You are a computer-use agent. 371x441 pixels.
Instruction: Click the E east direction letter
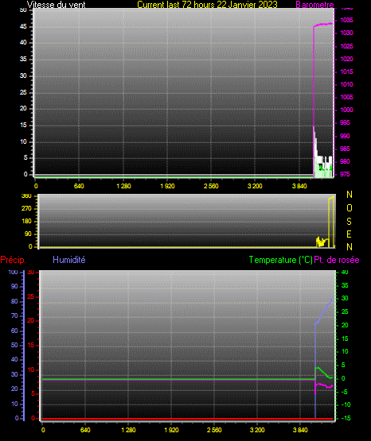[x=349, y=234]
